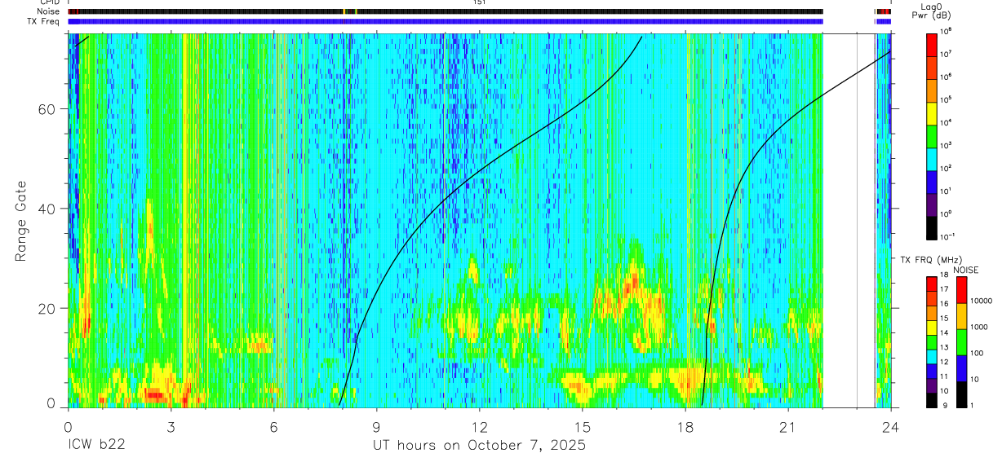Pick the yellow swatch in NOISE legend

coord(961,316)
